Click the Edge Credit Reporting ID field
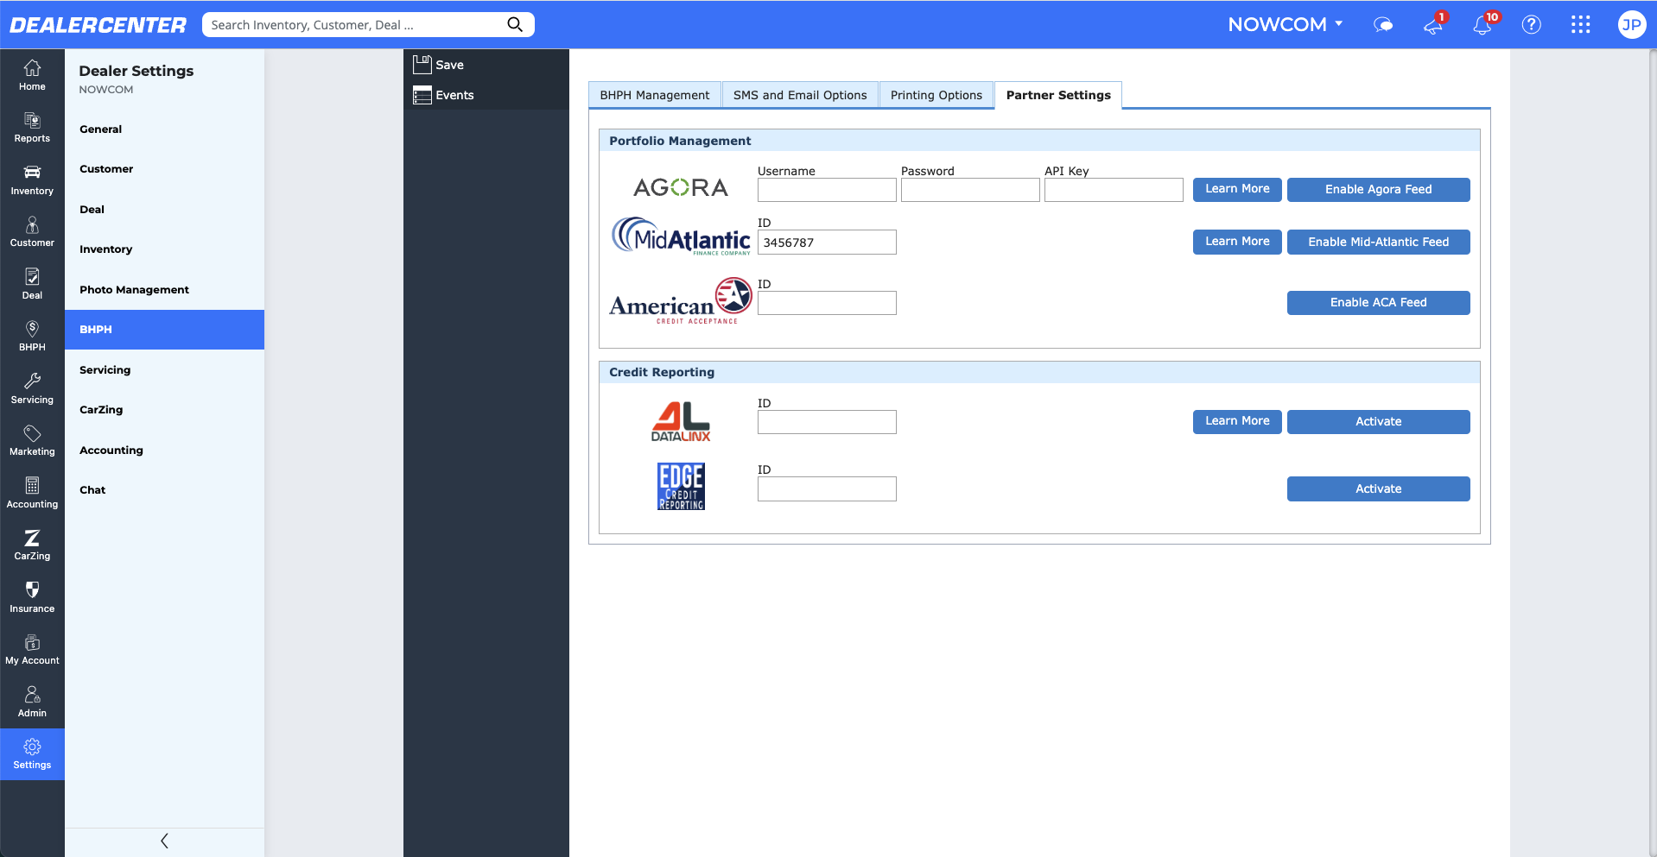This screenshot has width=1657, height=857. (827, 489)
